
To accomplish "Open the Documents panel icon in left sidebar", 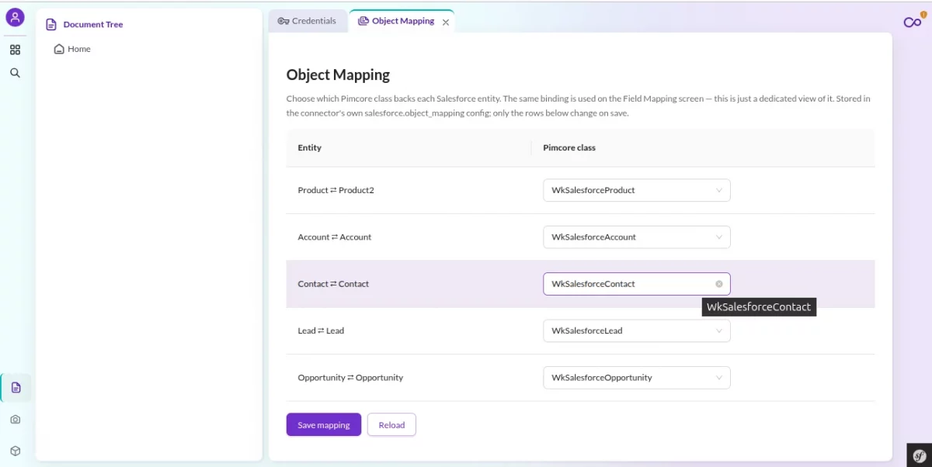I will [x=16, y=387].
